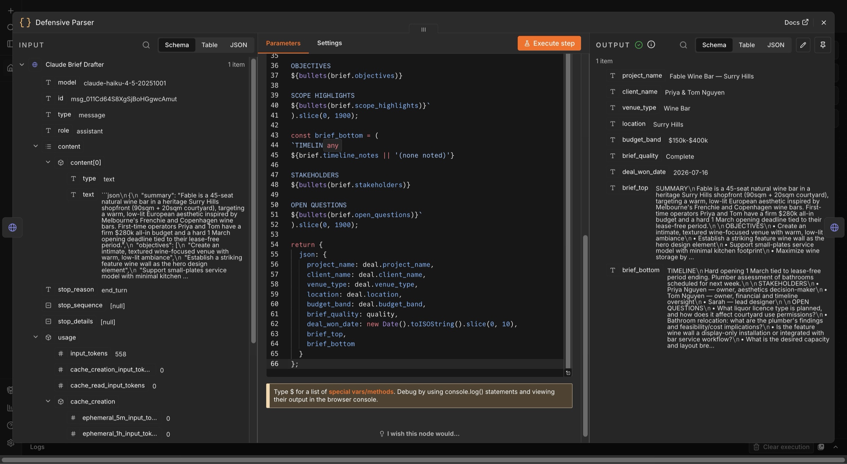Click the trash icon by Clear execution

[x=756, y=447]
